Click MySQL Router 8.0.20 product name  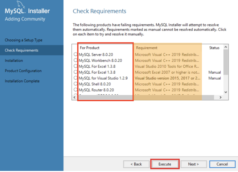(96, 90)
